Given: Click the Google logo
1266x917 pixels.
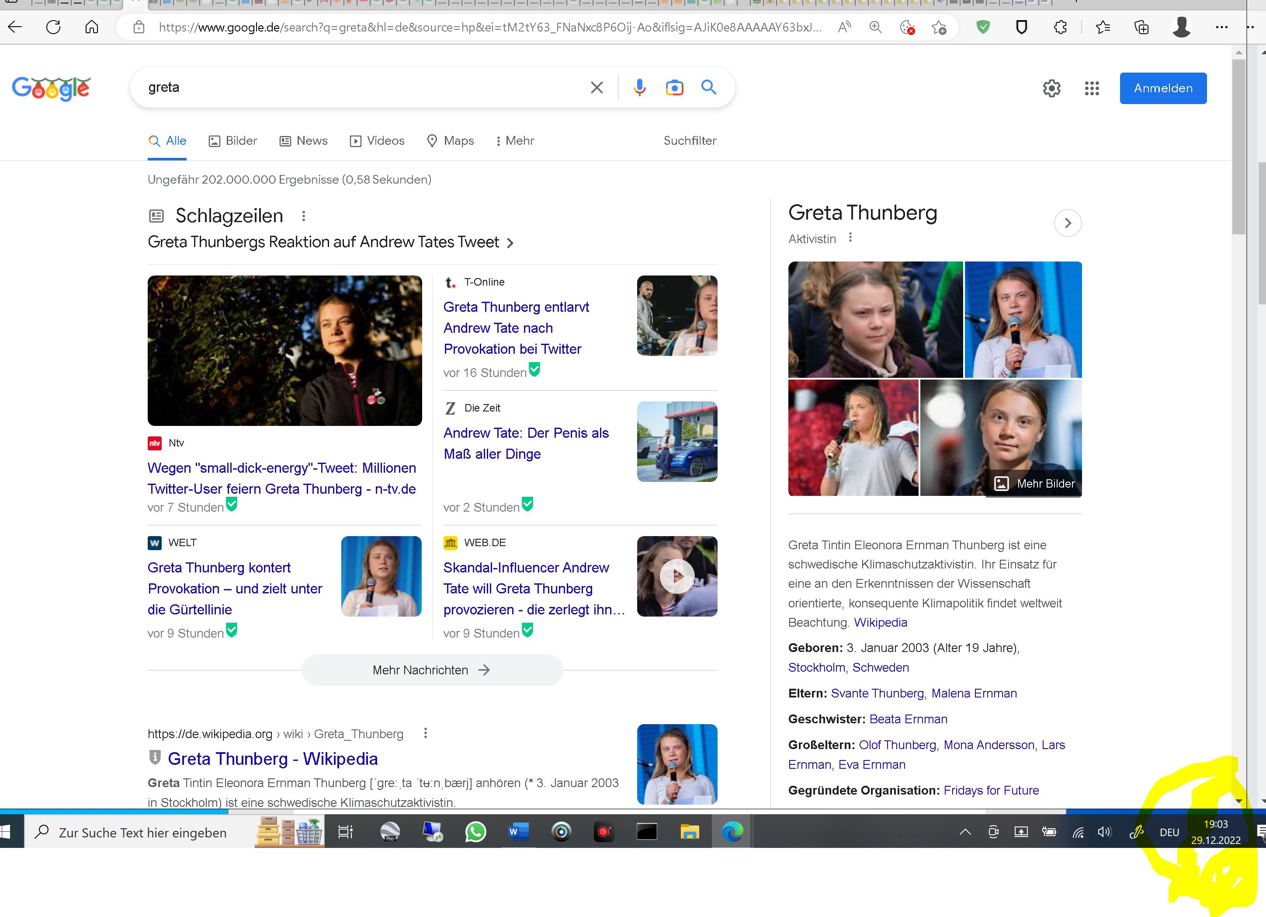Looking at the screenshot, I should (x=52, y=88).
